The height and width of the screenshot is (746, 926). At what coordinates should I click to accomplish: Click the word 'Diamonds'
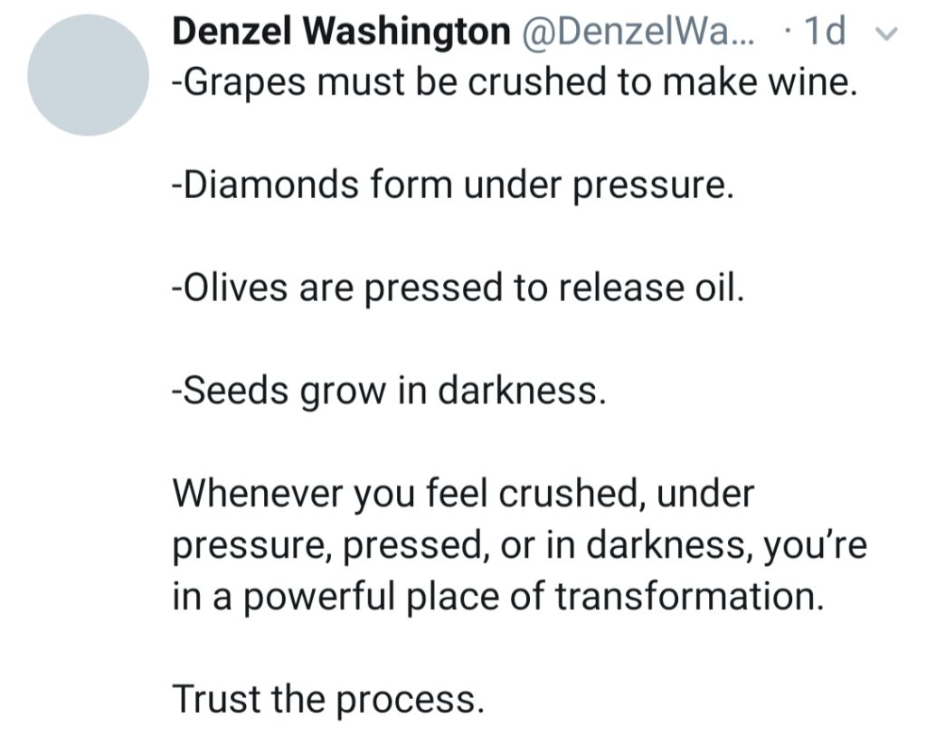(x=270, y=184)
